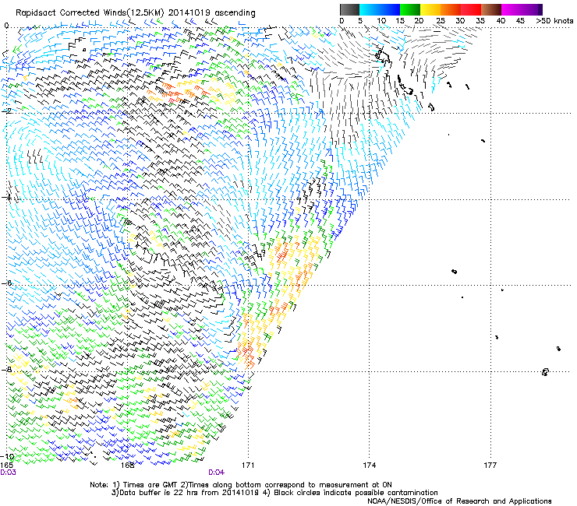577x506 pixels.
Task: Click the 'Data buffer is 22 hrs' note line
Action: tap(274, 493)
